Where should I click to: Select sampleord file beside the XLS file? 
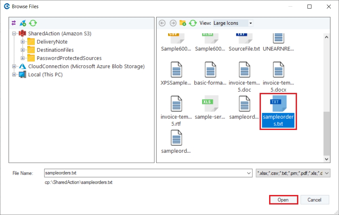coord(244,108)
